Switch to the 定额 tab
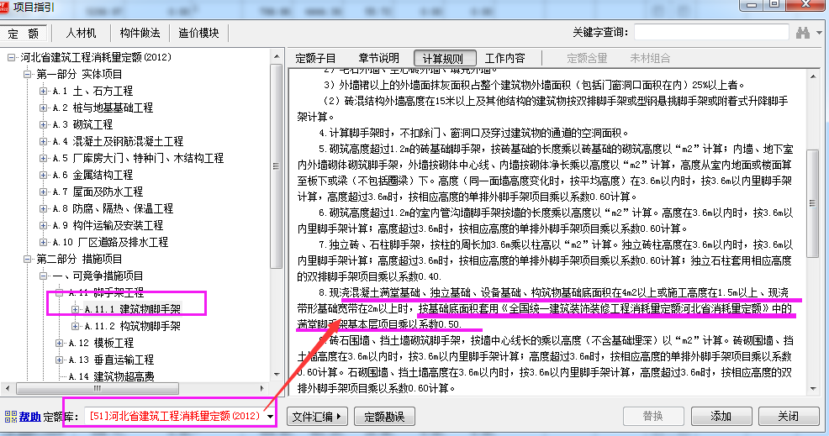The height and width of the screenshot is (436, 829). click(x=24, y=34)
